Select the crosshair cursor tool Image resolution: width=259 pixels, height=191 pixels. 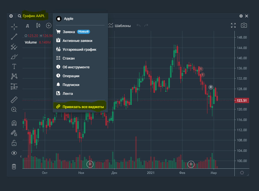pos(14,27)
